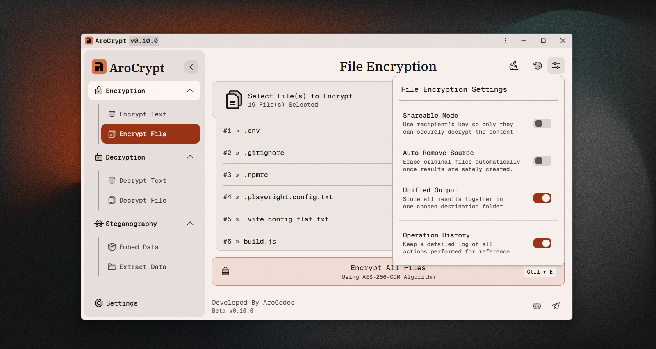Select Encrypt File menu item
The height and width of the screenshot is (349, 656).
[x=150, y=134]
